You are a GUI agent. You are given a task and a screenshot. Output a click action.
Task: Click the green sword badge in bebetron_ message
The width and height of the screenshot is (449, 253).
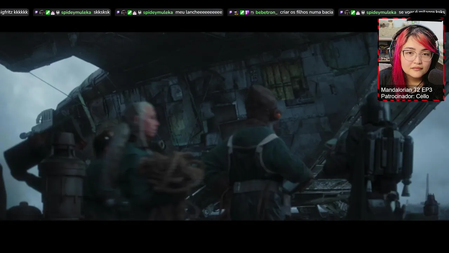242,12
